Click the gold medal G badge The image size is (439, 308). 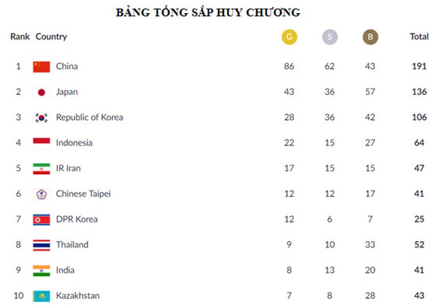click(x=289, y=37)
